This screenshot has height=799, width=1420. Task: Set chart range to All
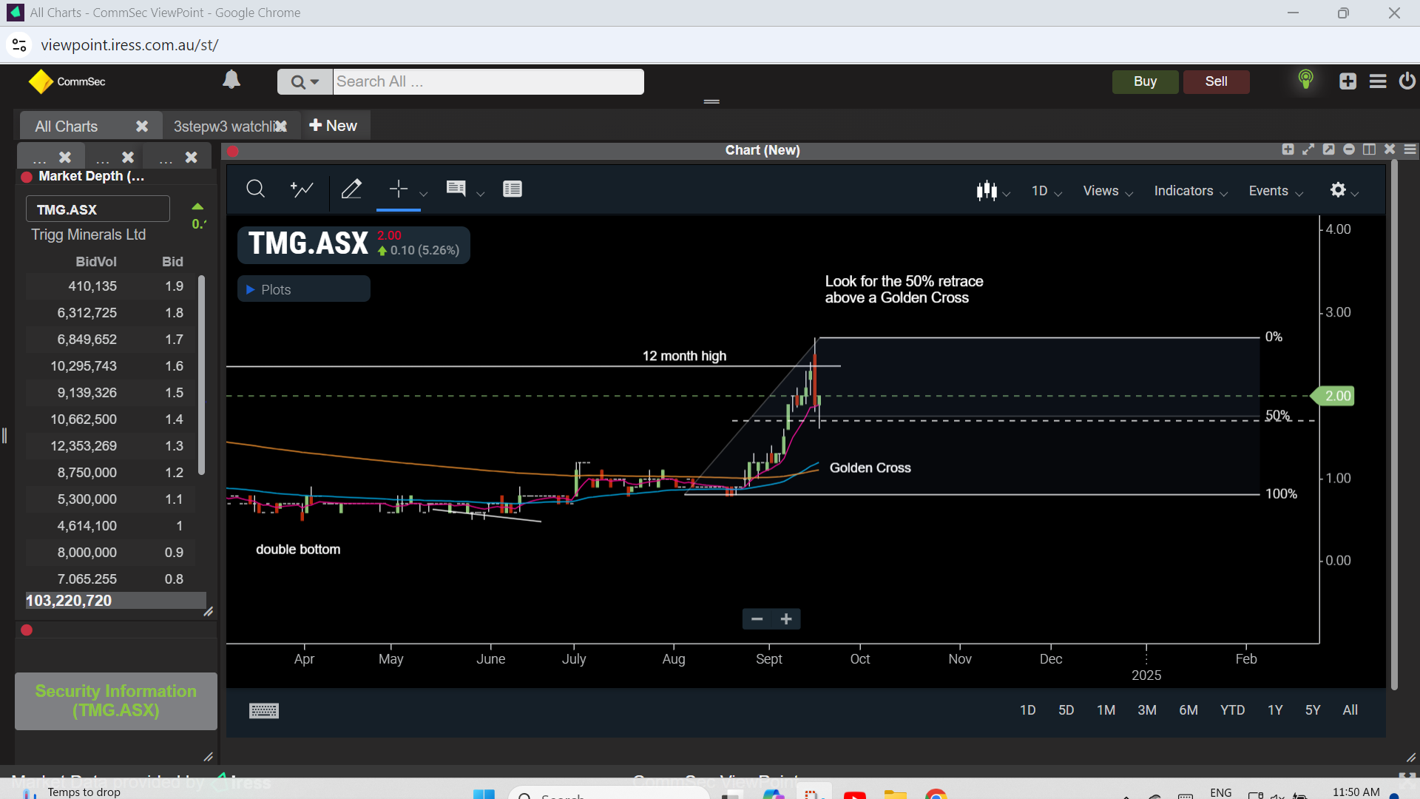1350,710
